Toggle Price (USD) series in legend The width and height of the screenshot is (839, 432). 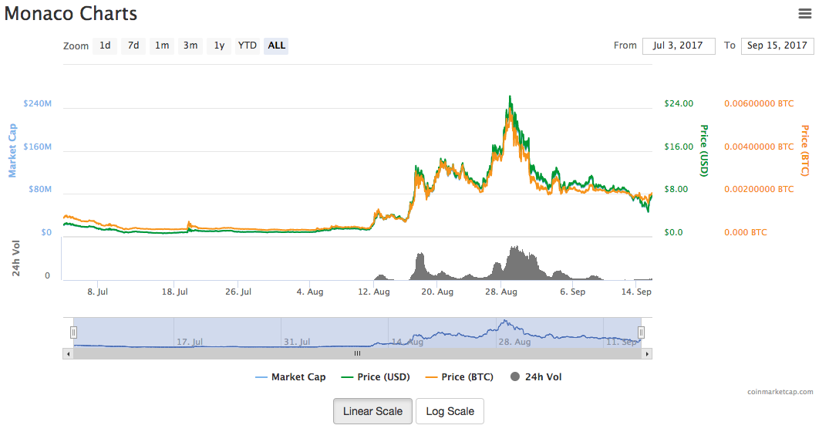(x=376, y=377)
